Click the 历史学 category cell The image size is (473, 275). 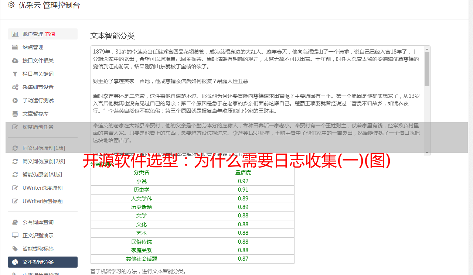pos(142,190)
